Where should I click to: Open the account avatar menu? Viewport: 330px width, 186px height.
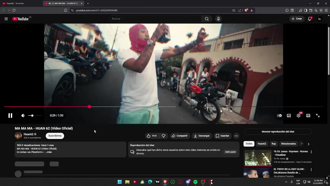[319, 19]
